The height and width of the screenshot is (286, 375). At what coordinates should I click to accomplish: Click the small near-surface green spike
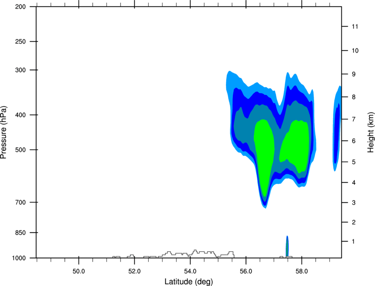click(x=287, y=247)
